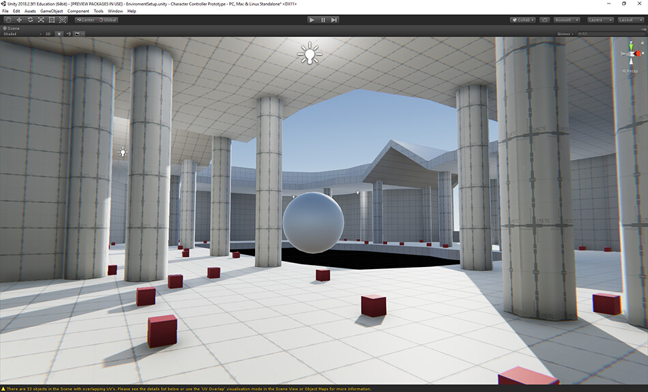Open the Tools menu
The width and height of the screenshot is (648, 392).
click(98, 11)
